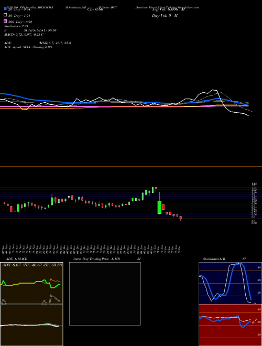Click the magenta 200 Day legend swatch
Viewport: 262px width, 346px height.
(5, 21)
